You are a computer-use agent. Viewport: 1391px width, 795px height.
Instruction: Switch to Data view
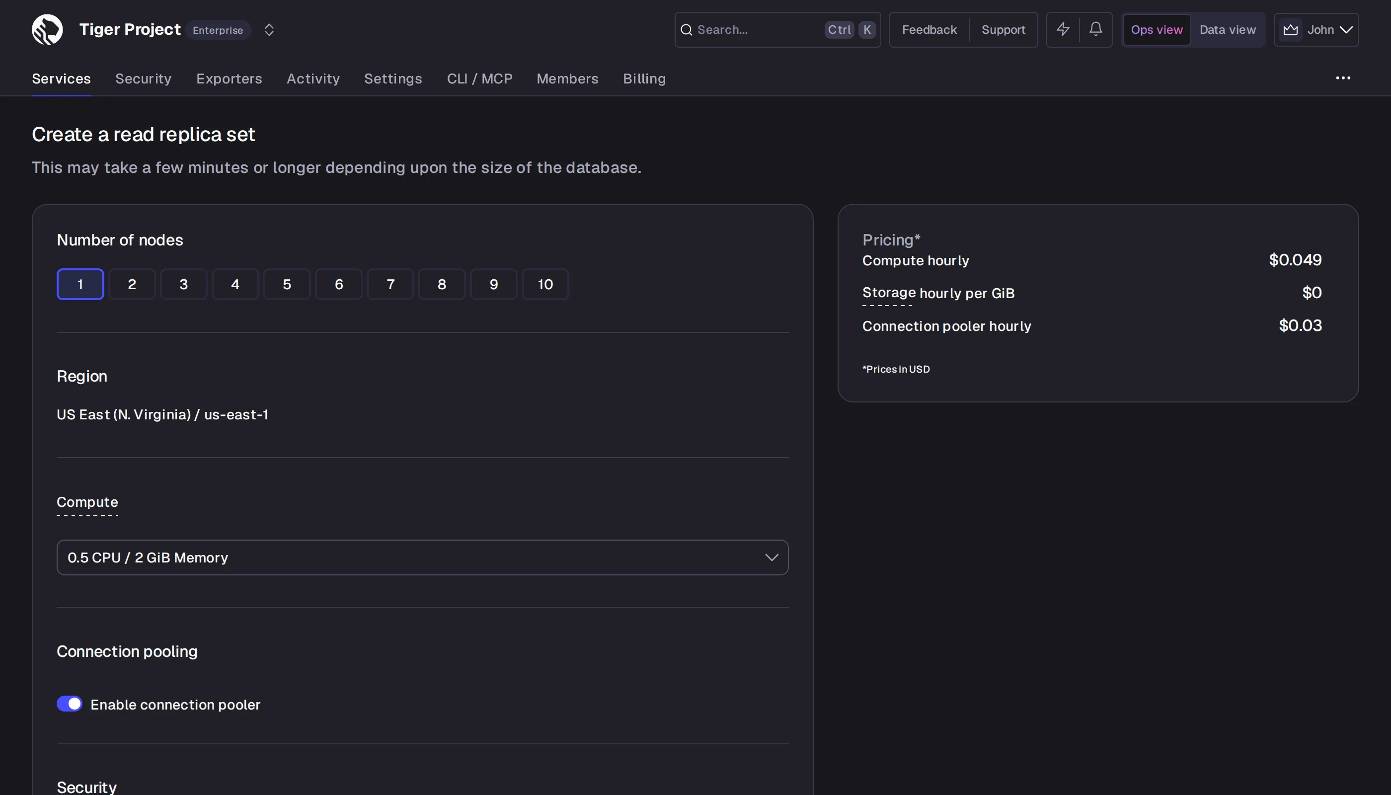tap(1227, 29)
